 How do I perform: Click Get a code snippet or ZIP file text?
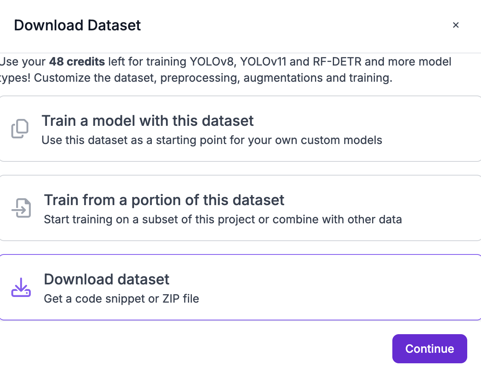coord(121,299)
